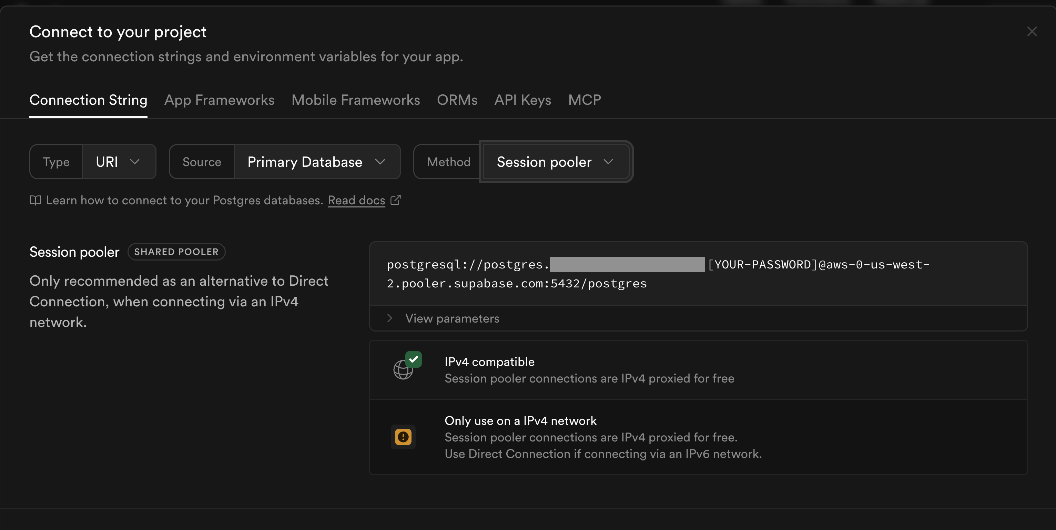Image resolution: width=1056 pixels, height=530 pixels.
Task: Click the chevron beside View parameters
Action: click(x=390, y=318)
